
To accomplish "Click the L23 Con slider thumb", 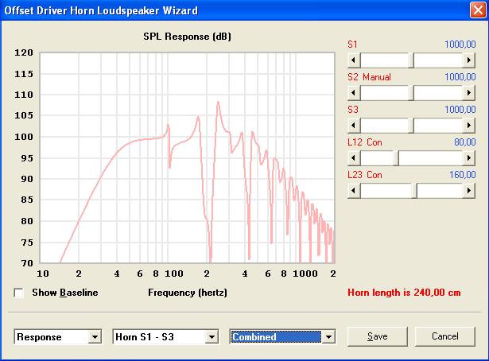I will point(414,191).
